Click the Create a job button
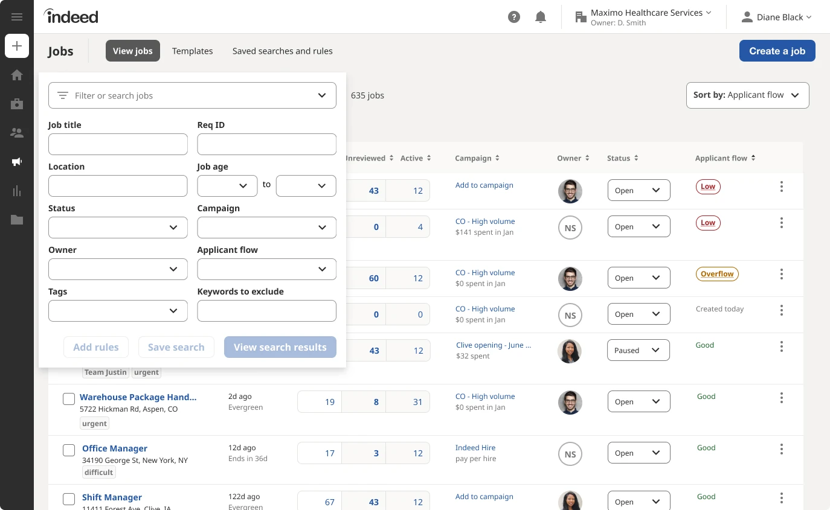 [777, 51]
